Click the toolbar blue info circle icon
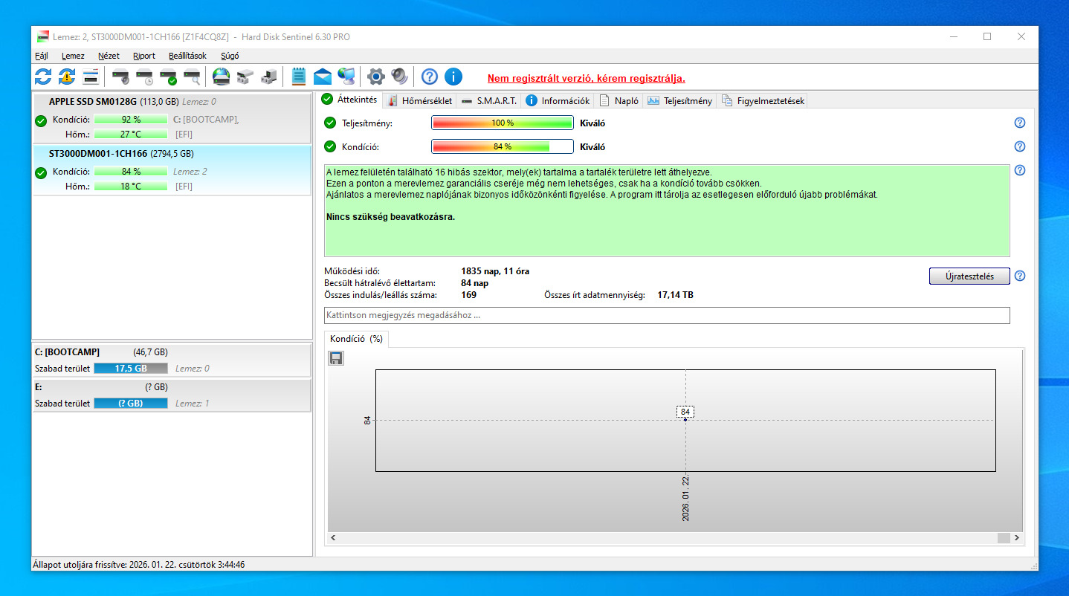 [x=453, y=76]
